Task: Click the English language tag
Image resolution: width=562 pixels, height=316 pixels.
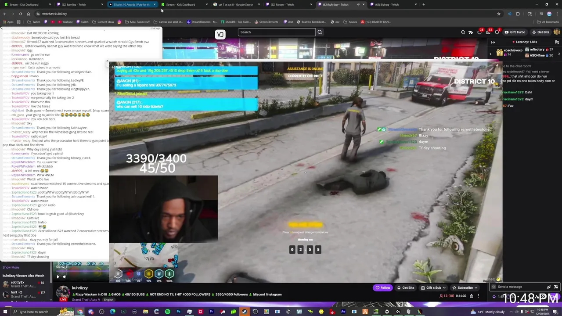Action: (108, 300)
